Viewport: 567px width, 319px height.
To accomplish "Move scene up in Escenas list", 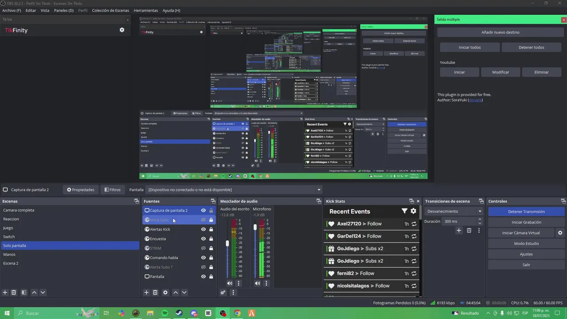I will [x=34, y=292].
